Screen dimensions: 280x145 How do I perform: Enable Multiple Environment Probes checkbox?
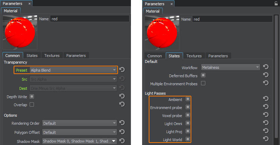tap(204, 84)
